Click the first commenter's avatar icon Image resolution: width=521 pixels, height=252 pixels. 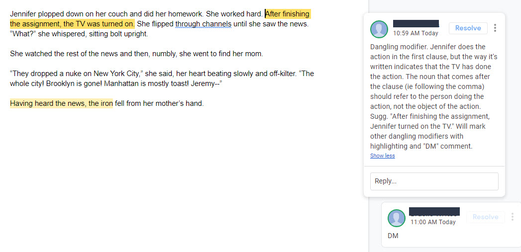coord(379,29)
